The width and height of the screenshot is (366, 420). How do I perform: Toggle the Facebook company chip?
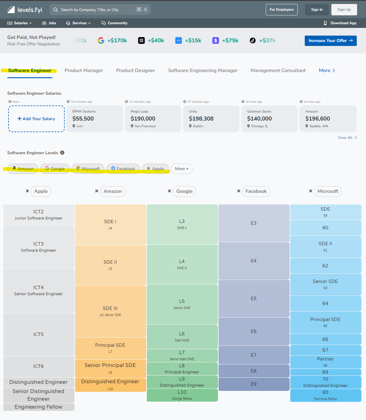click(123, 169)
